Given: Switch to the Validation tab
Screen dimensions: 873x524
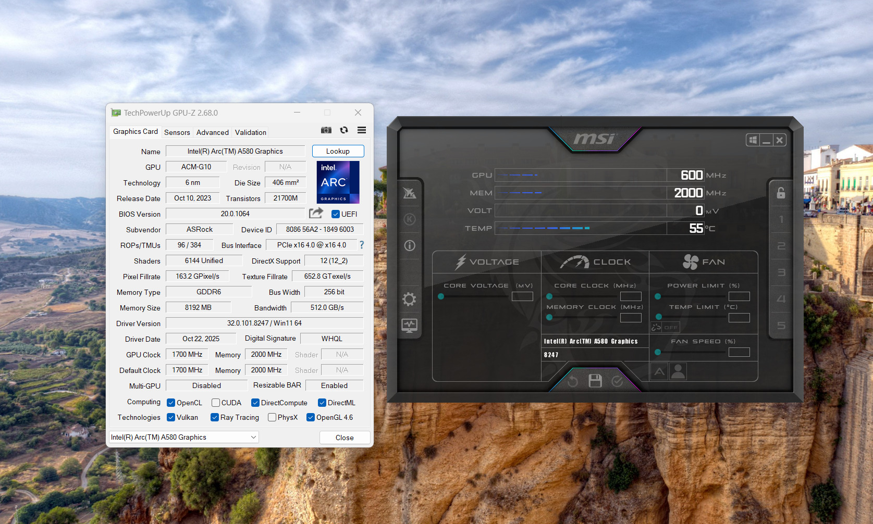Looking at the screenshot, I should (251, 132).
